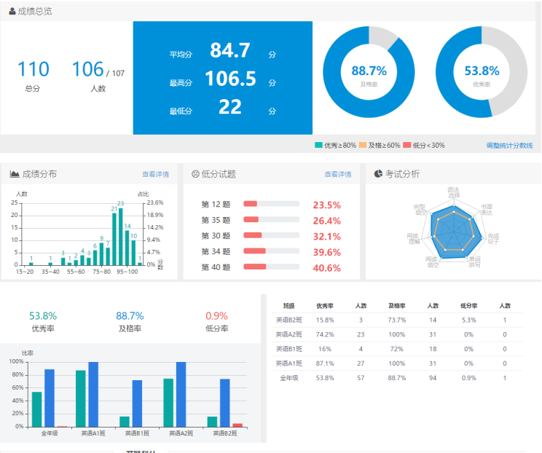The image size is (542, 453).
Task: Click the progress bar for 第 34 题
Action: pos(271,251)
